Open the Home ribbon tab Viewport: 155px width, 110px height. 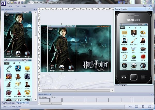[x=10, y=6]
